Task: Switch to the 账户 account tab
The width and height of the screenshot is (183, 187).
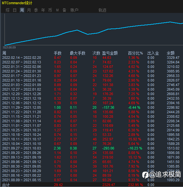Action: click(x=74, y=10)
